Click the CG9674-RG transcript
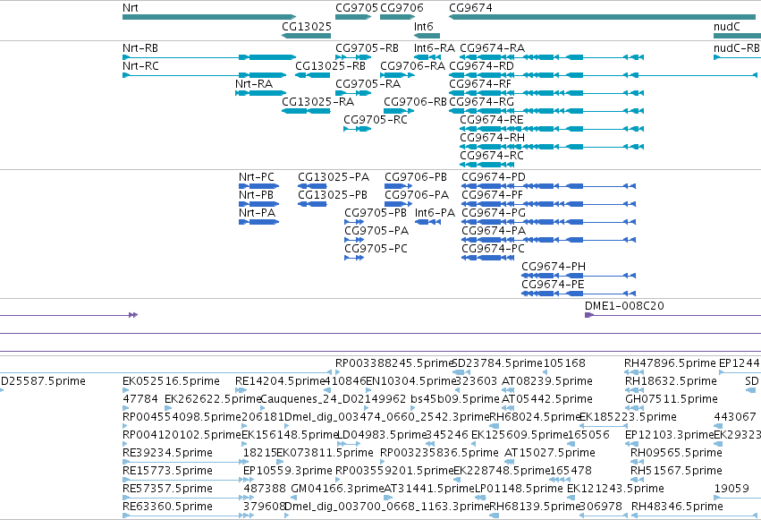The height and width of the screenshot is (520, 761). pos(546,111)
